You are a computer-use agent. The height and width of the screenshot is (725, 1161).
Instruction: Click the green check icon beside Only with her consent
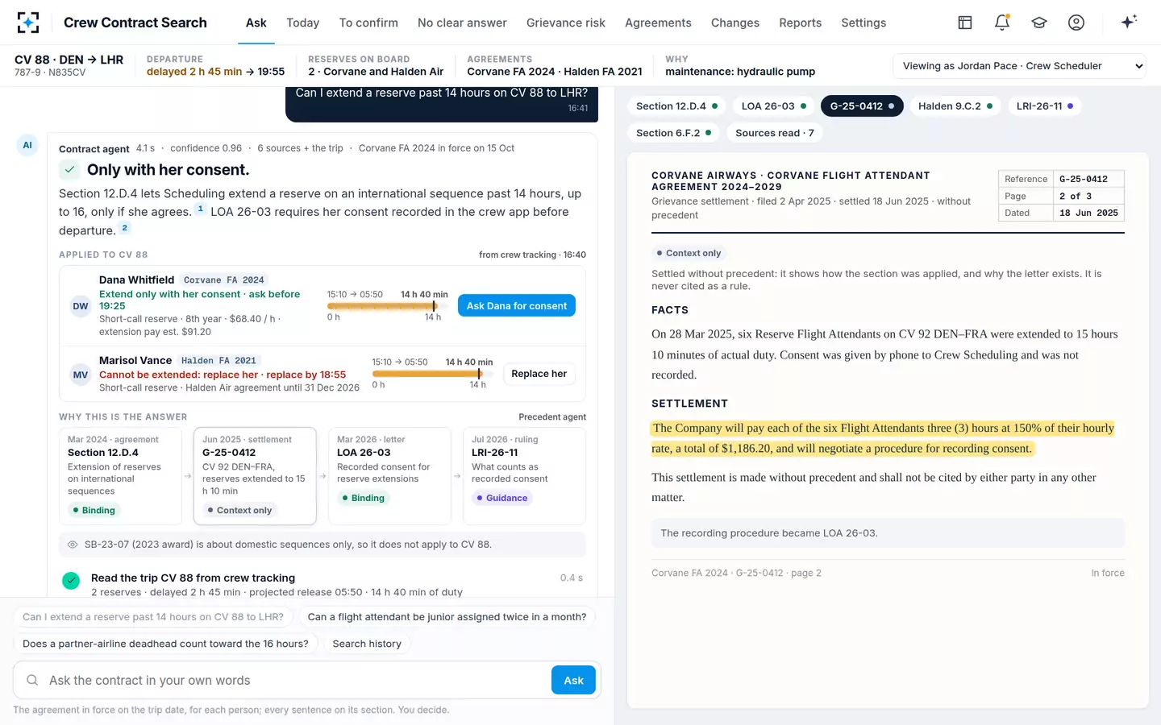[x=69, y=169]
